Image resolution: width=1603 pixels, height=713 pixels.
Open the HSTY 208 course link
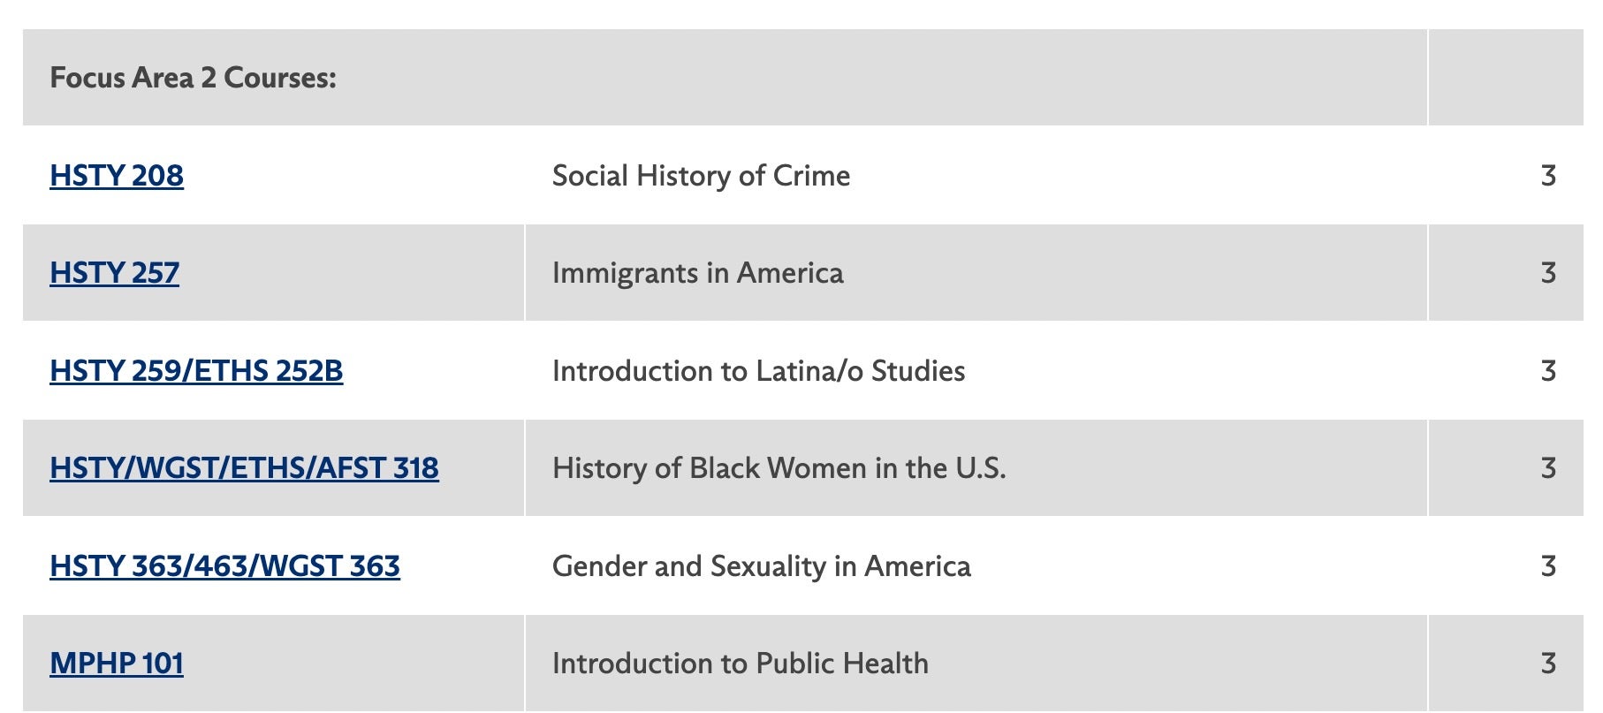117,176
